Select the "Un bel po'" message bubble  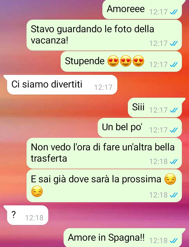click(x=140, y=128)
